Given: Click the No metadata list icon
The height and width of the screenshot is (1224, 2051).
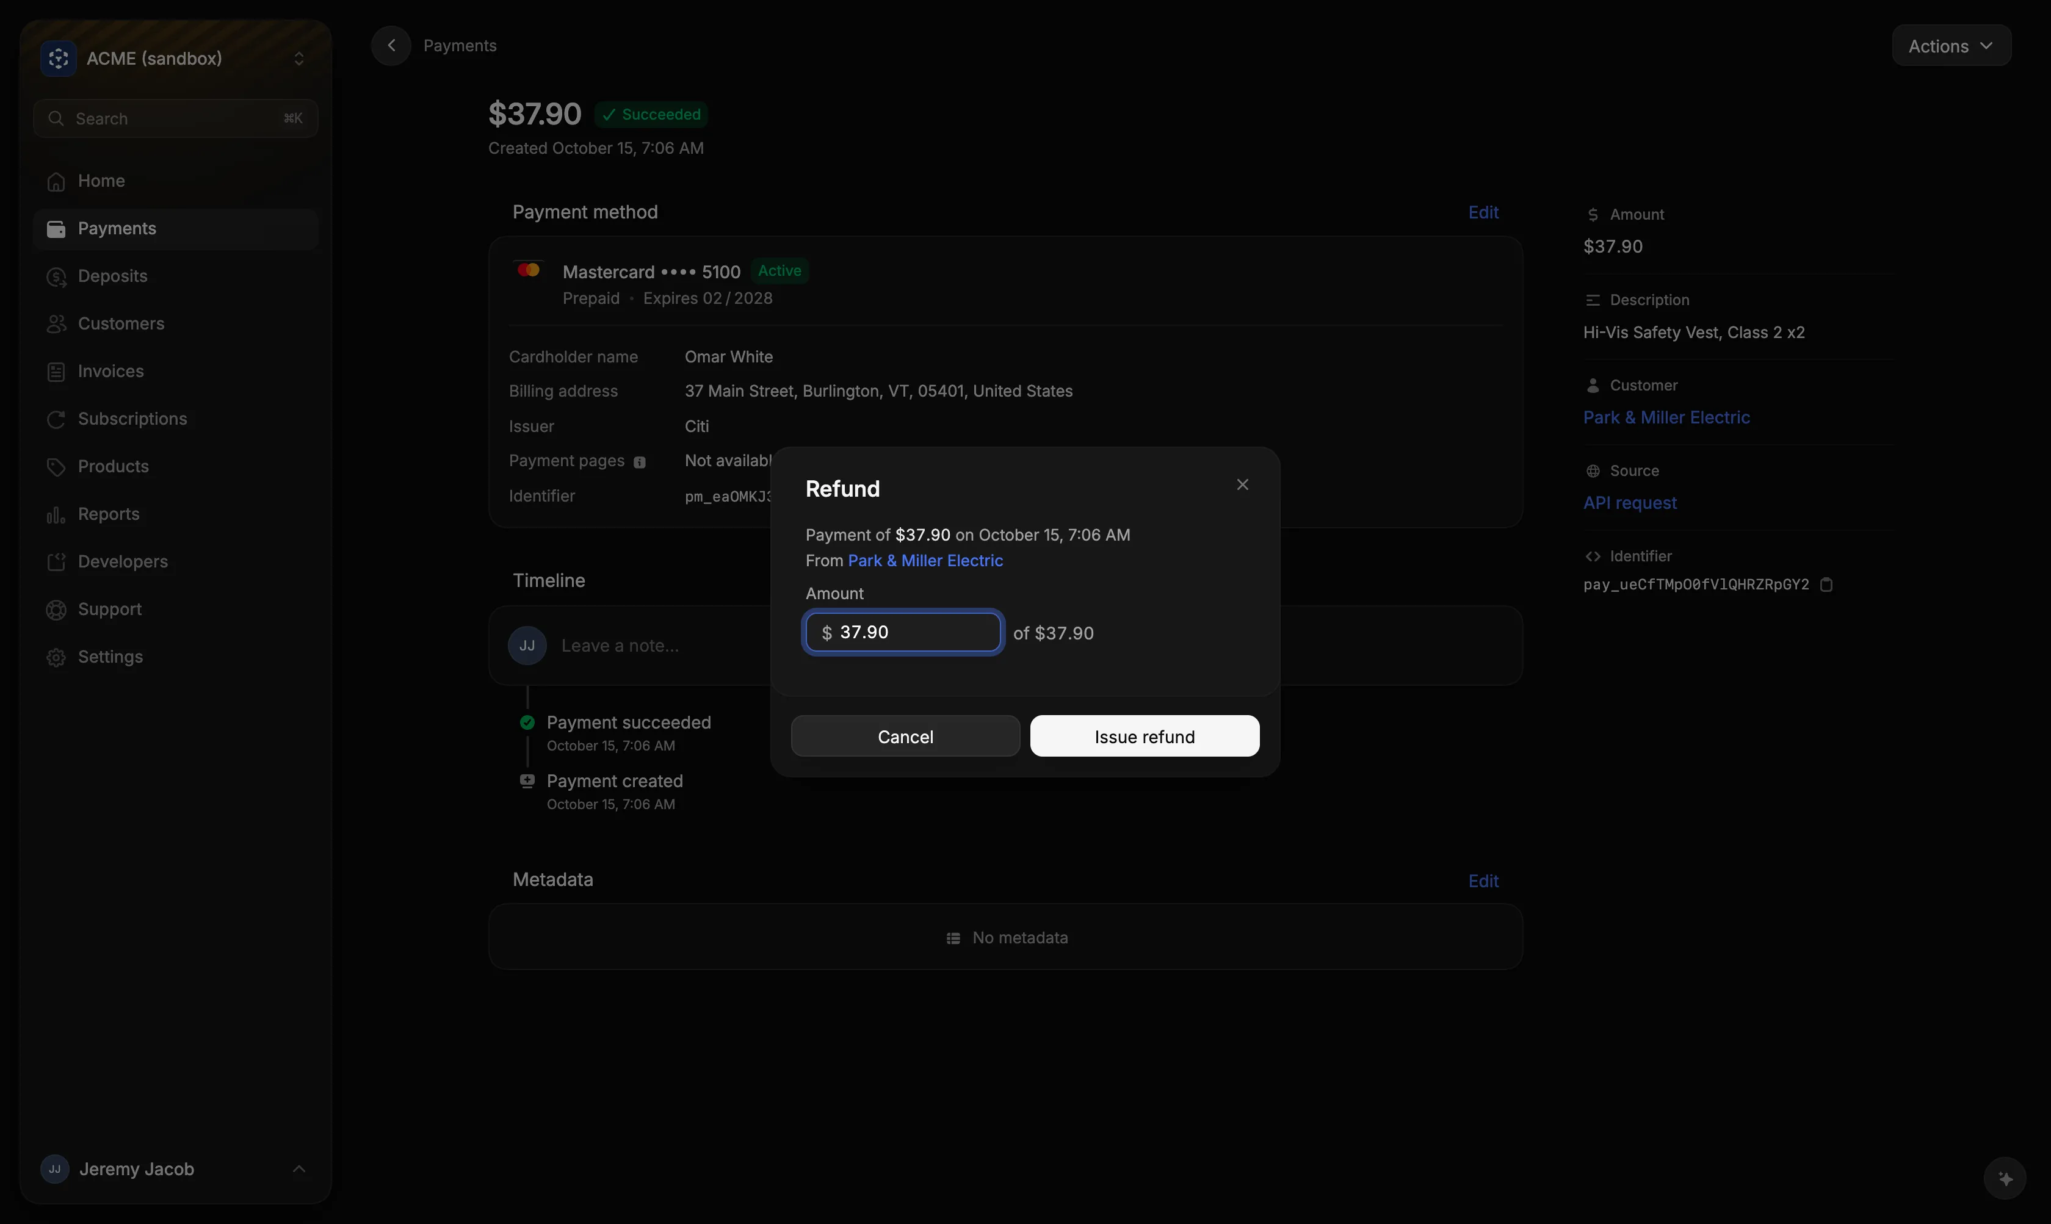Looking at the screenshot, I should (x=953, y=938).
